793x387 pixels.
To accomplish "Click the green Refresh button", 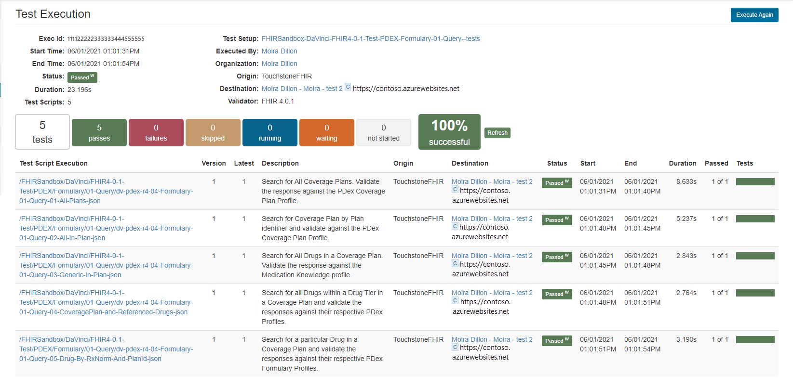I will (x=497, y=133).
